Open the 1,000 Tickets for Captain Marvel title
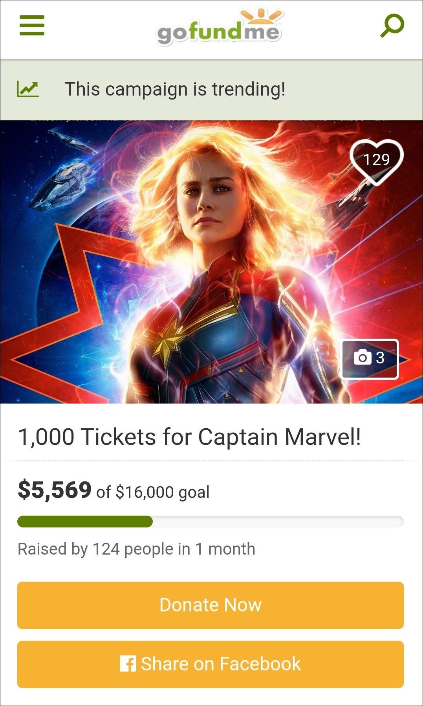This screenshot has height=706, width=423. point(189,437)
